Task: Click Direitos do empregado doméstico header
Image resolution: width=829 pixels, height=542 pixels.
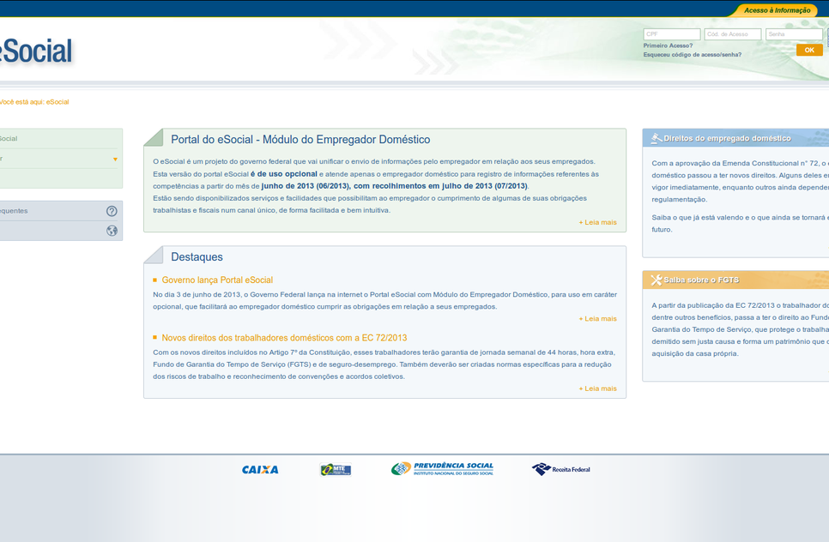Action: click(x=727, y=138)
